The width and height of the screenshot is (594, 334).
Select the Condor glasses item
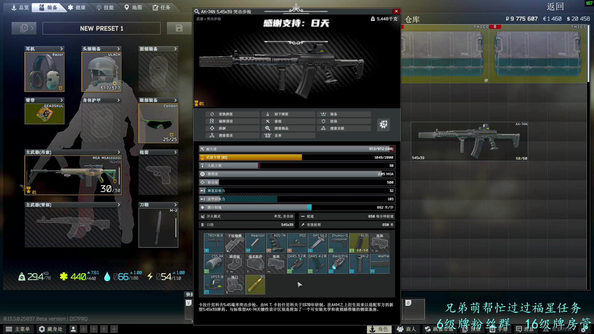[158, 123]
